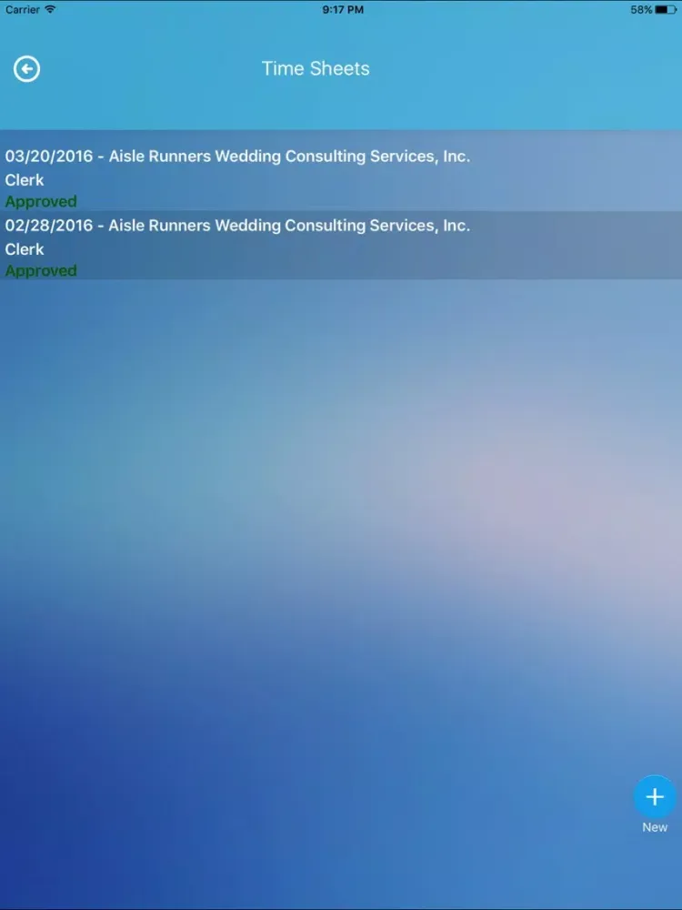The height and width of the screenshot is (910, 682).
Task: Tap the 58% battery percentage
Action: click(641, 10)
